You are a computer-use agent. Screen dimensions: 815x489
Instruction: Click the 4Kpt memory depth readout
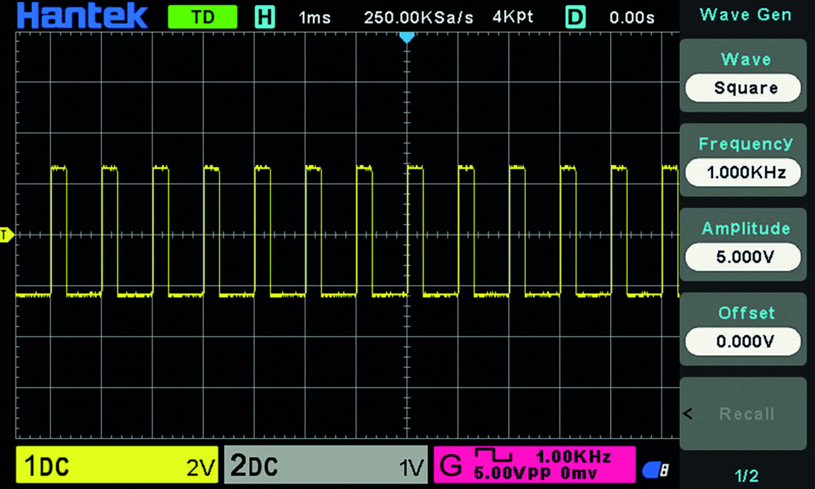513,17
